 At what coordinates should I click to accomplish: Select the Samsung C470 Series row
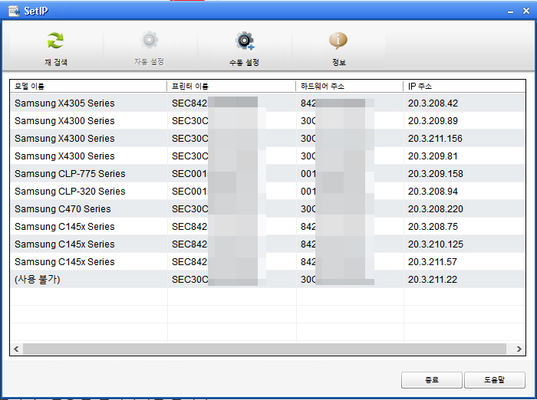click(x=268, y=208)
